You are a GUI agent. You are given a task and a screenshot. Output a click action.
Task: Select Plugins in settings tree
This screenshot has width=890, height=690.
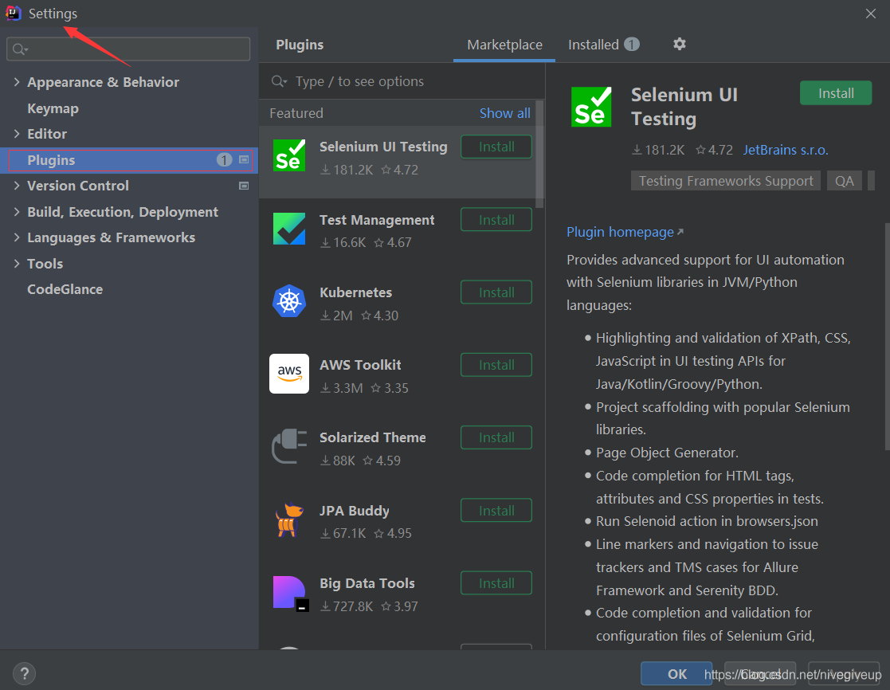tap(129, 160)
